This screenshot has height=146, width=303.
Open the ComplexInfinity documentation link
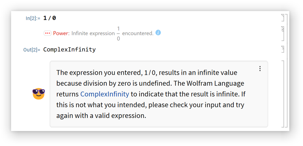tap(104, 94)
